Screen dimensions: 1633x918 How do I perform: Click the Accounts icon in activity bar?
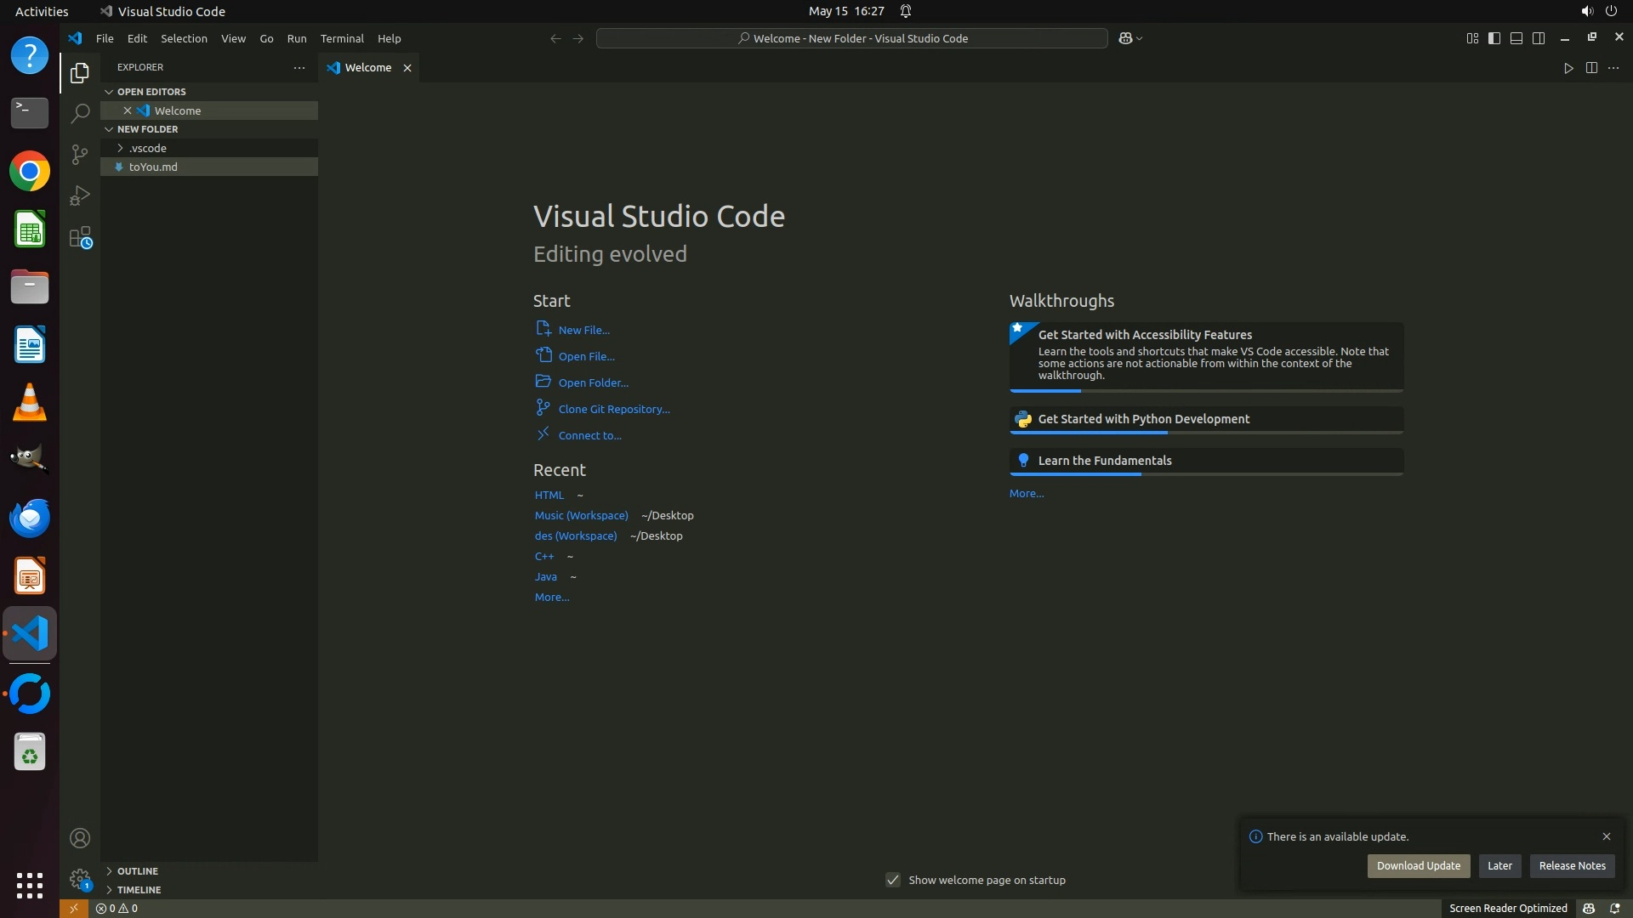coord(80,838)
